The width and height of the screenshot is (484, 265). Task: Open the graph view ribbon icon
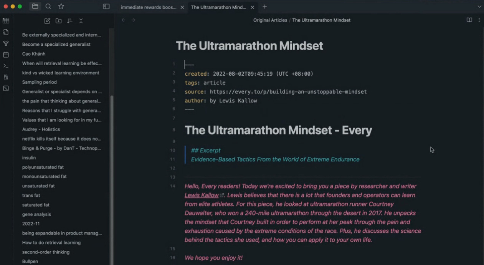tap(6, 43)
